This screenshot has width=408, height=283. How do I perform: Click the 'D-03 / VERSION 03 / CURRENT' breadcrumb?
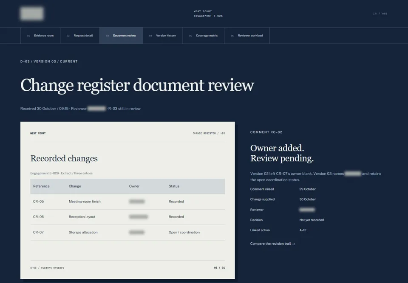[49, 62]
